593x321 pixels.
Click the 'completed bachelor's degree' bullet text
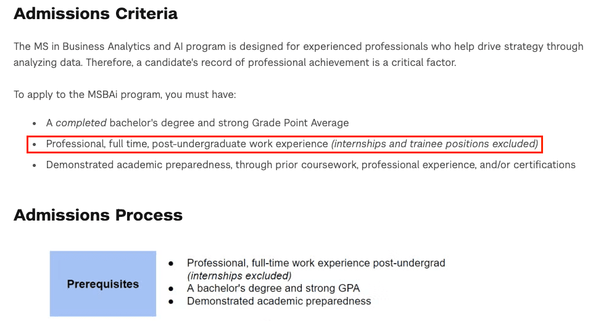coord(197,123)
